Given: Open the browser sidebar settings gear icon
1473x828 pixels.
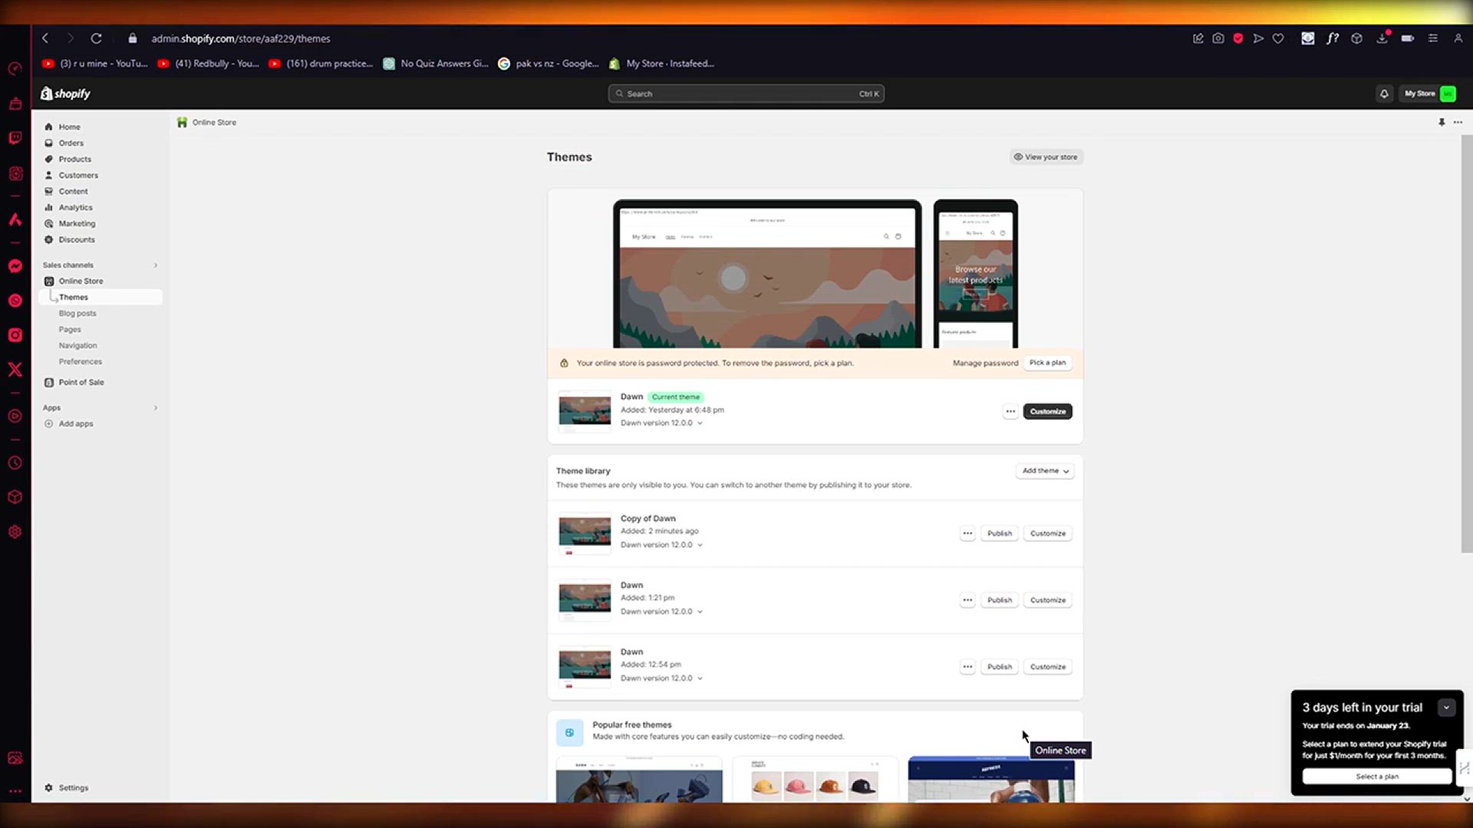Looking at the screenshot, I should pyautogui.click(x=15, y=532).
